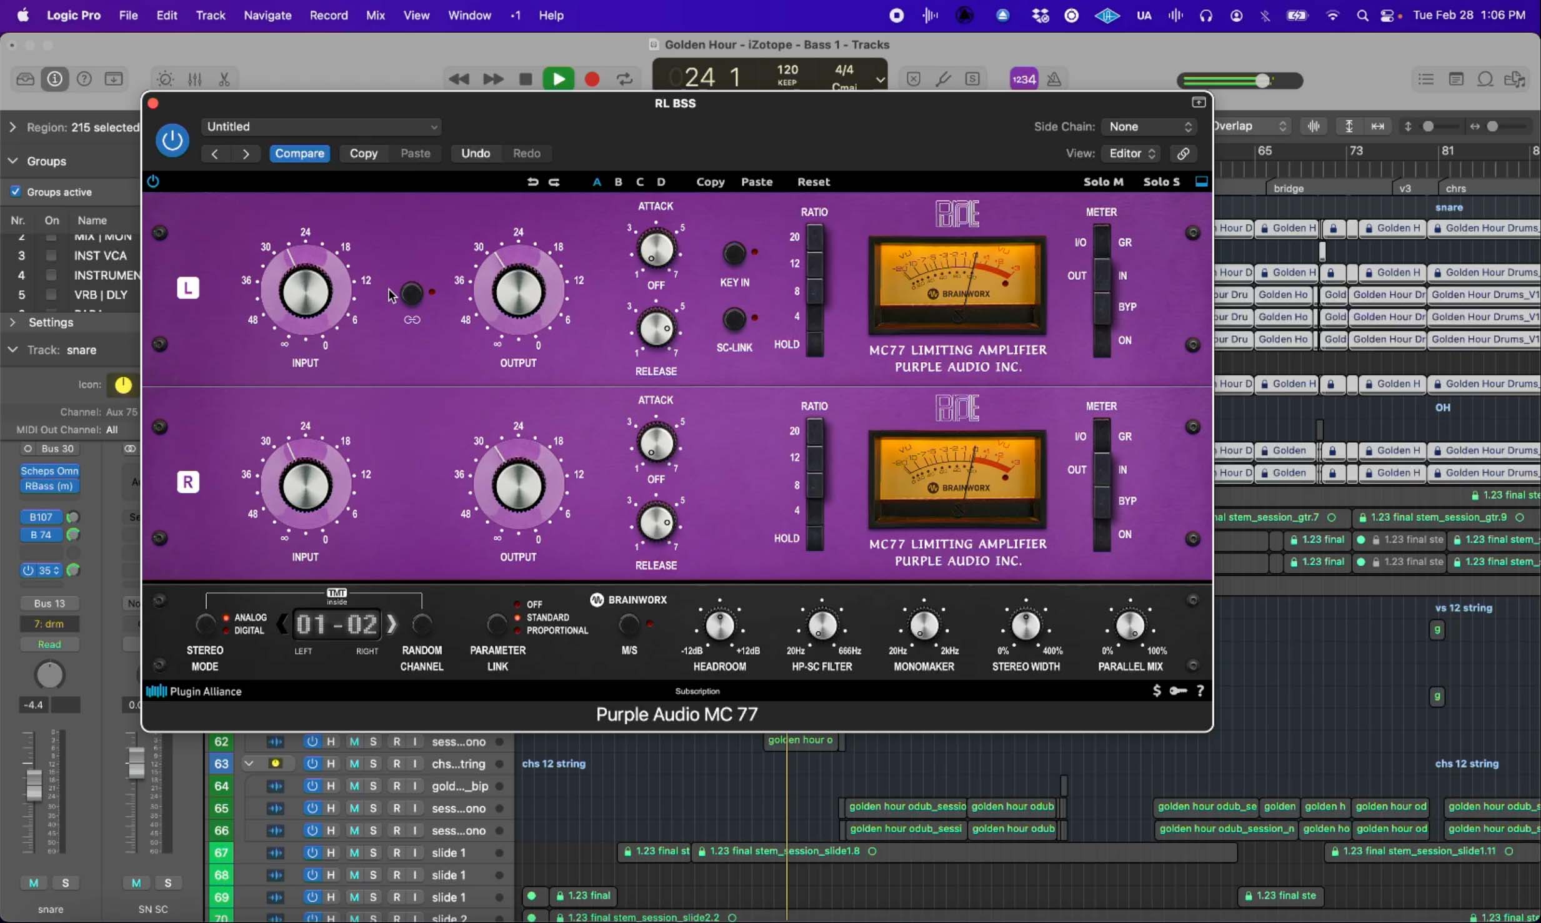Open the Navigate menu
The width and height of the screenshot is (1541, 923).
[267, 15]
